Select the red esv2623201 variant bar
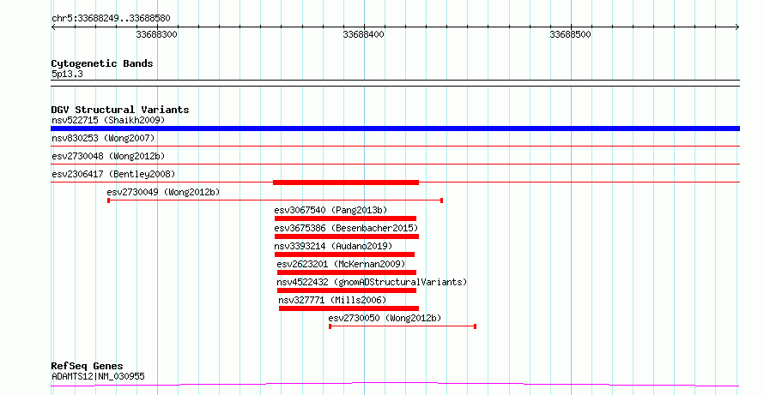This screenshot has height=395, width=764. tap(347, 272)
